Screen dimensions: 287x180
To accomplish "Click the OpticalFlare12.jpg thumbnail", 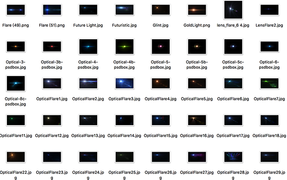I will pyautogui.click(x=52, y=120).
